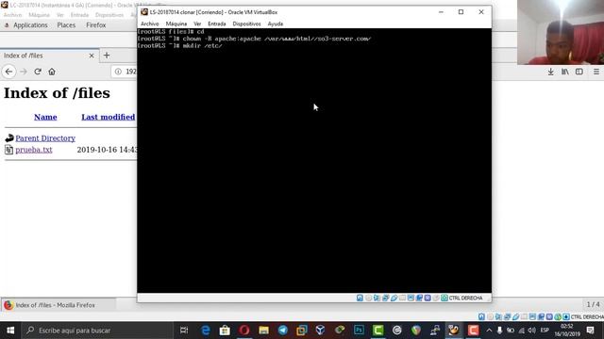Open File Explorer from taskbar
The width and height of the screenshot is (604, 339).
pyautogui.click(x=263, y=331)
